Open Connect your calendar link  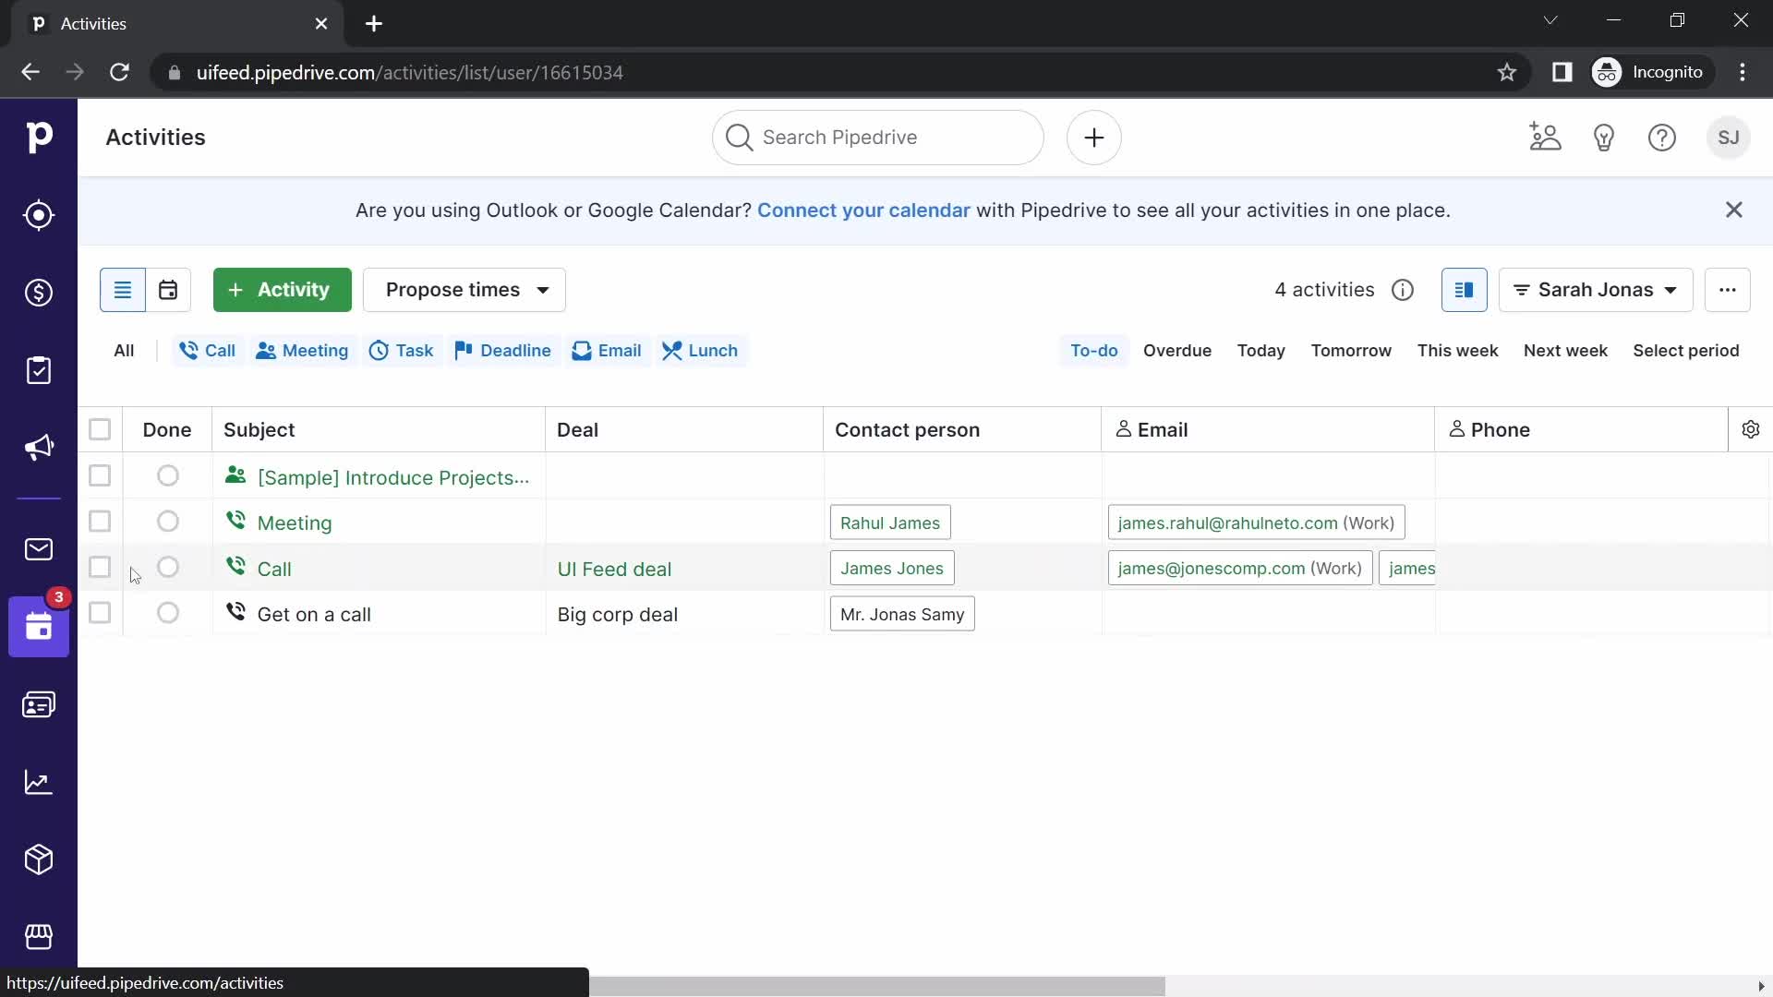pos(863,210)
